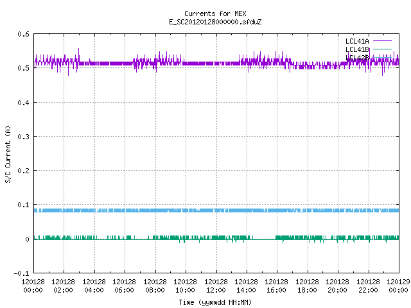Image resolution: width=411 pixels, height=308 pixels.
Task: Click the y-axis tick value 0.2
Action: coord(23,171)
